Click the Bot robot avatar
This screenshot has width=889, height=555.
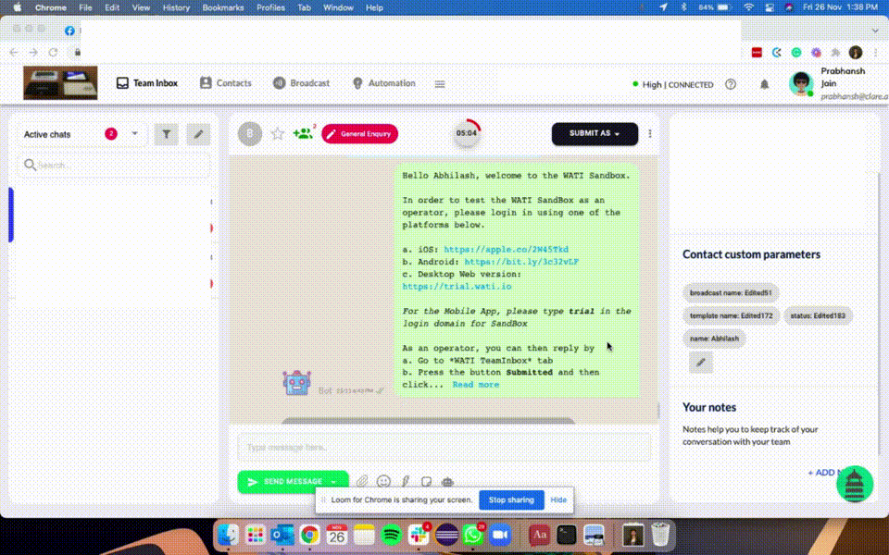point(297,383)
